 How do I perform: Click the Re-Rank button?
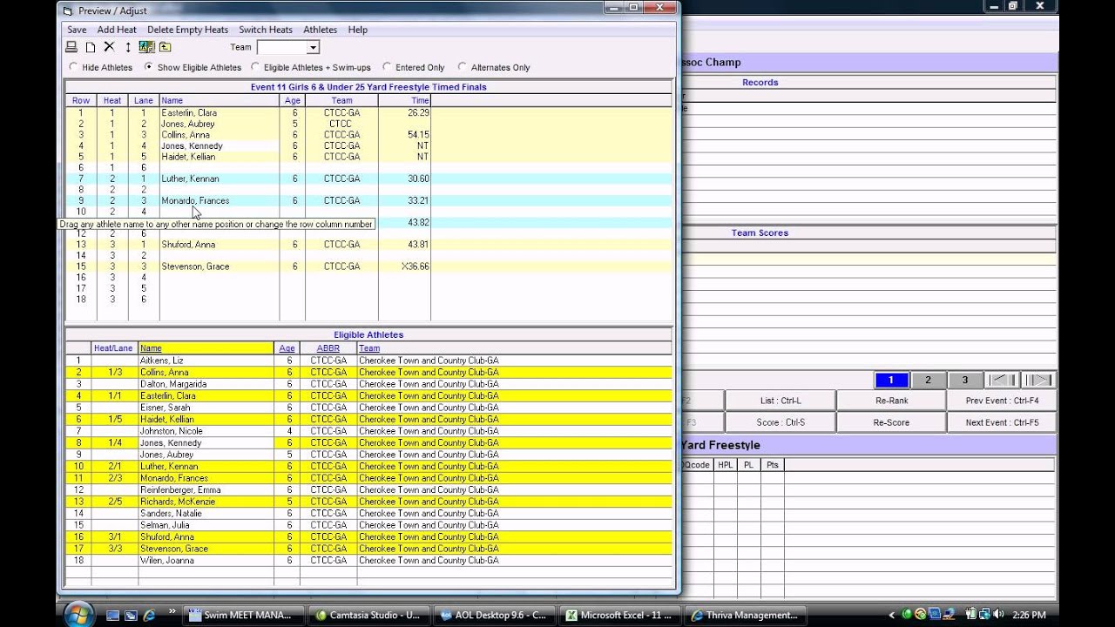pos(891,401)
